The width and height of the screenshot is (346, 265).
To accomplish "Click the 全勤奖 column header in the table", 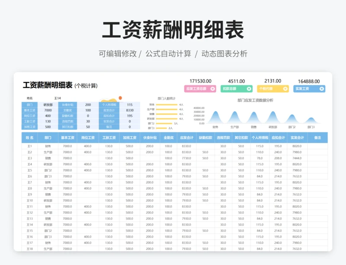I will [168, 137].
